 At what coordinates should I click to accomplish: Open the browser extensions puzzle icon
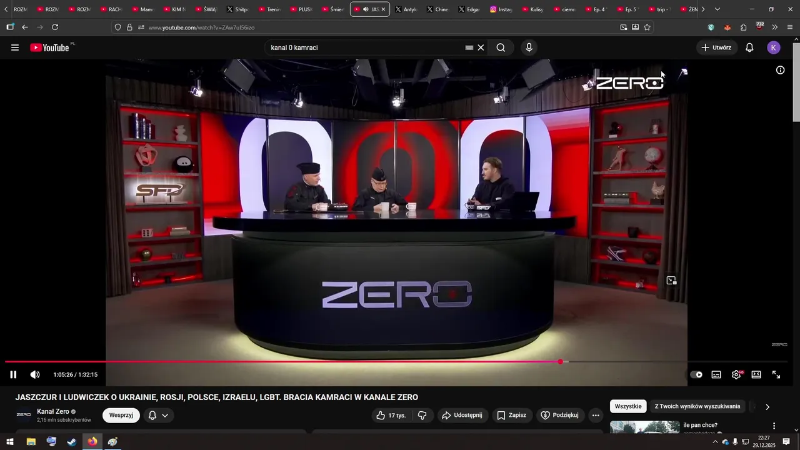point(744,27)
